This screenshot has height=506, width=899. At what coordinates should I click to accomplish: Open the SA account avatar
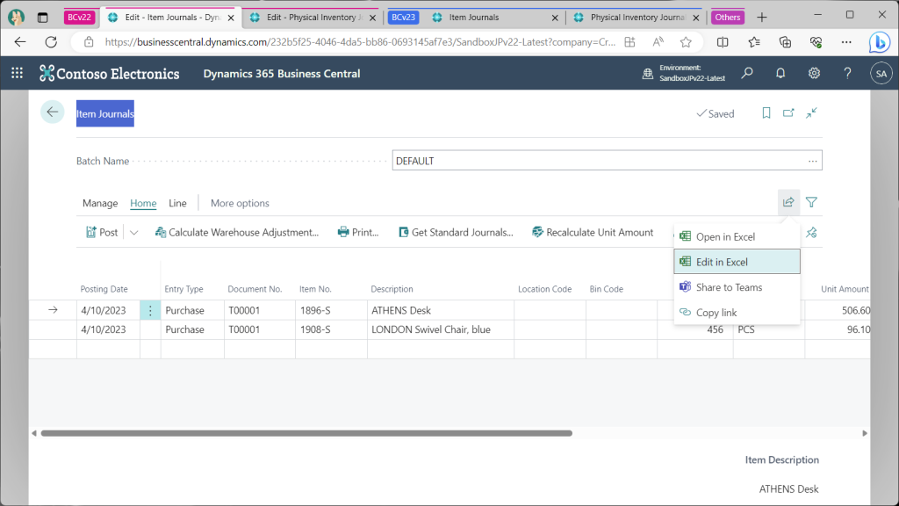[881, 74]
